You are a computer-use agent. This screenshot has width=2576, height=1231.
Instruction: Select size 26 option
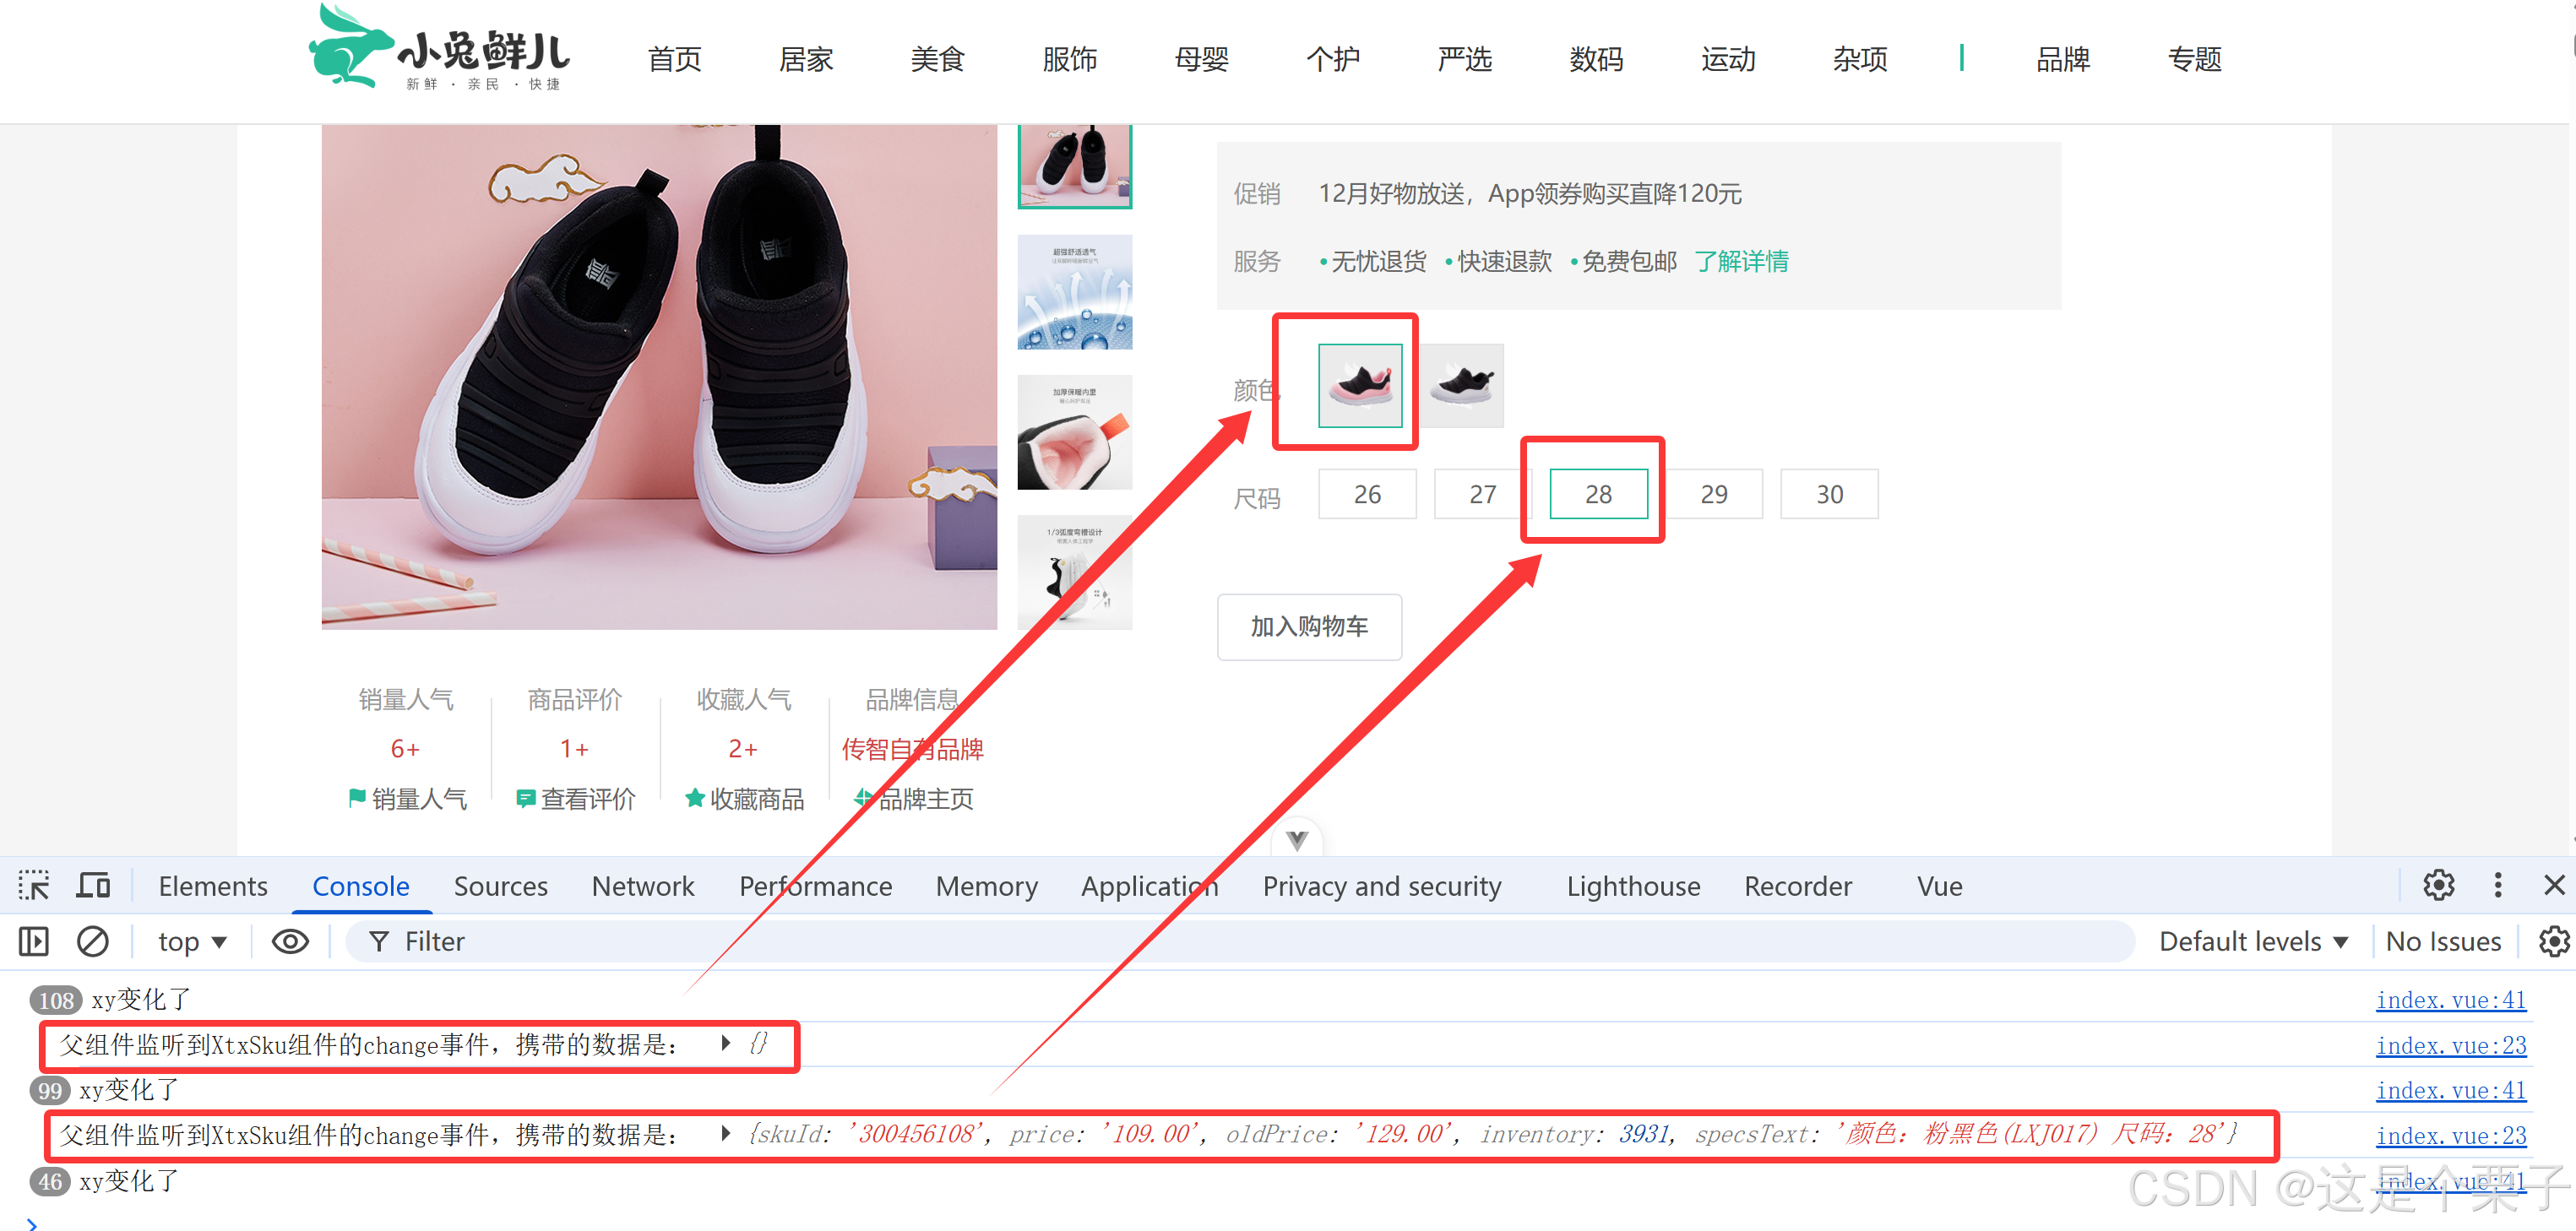[1367, 494]
